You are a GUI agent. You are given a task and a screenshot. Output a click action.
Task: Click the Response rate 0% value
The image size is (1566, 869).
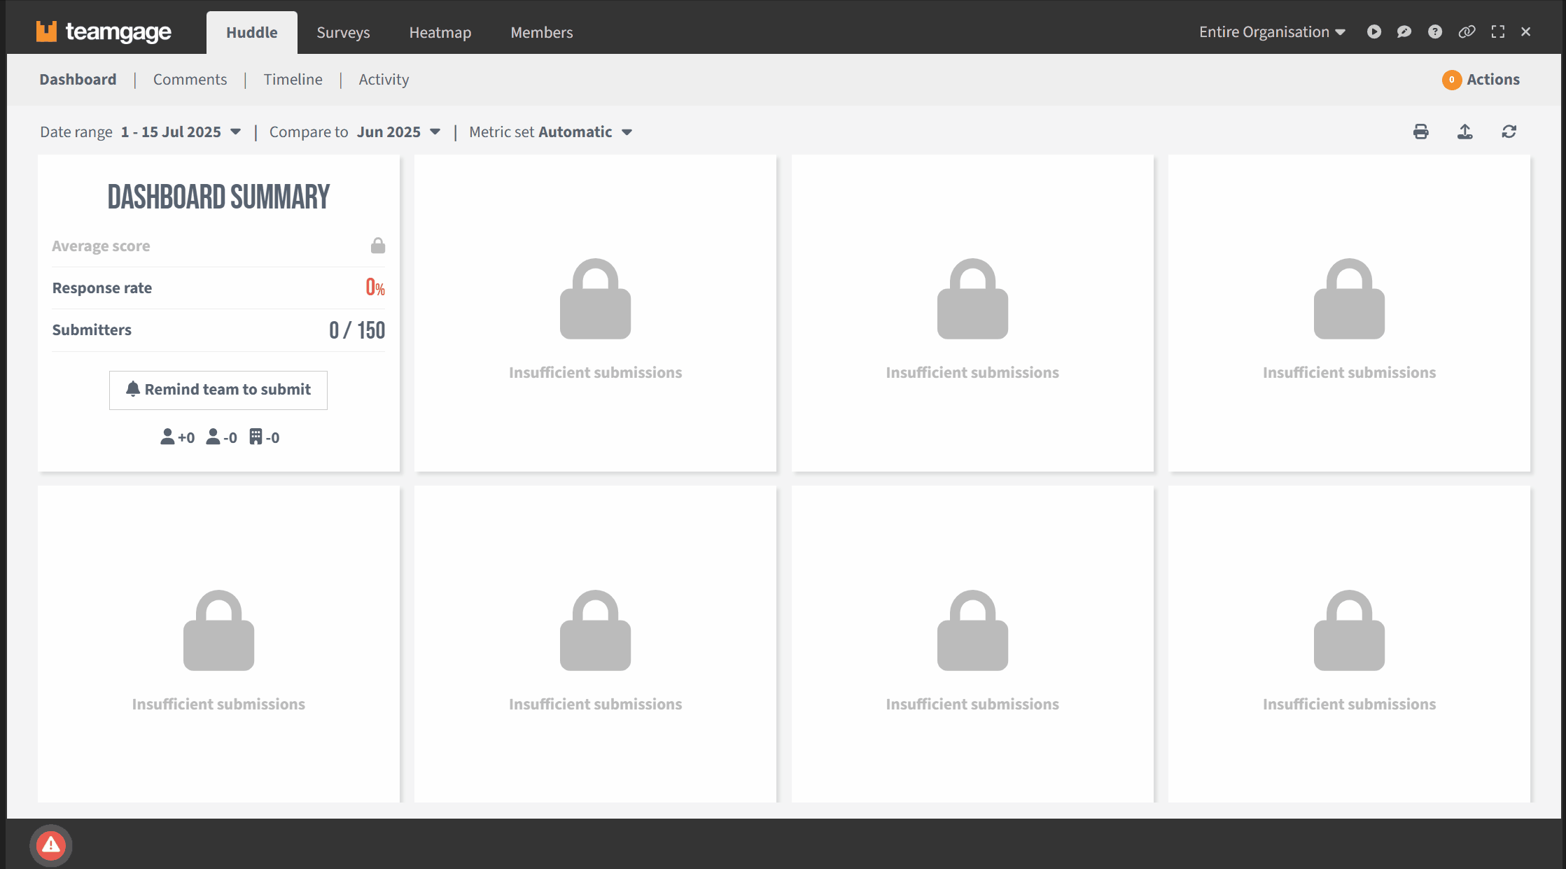(x=375, y=288)
